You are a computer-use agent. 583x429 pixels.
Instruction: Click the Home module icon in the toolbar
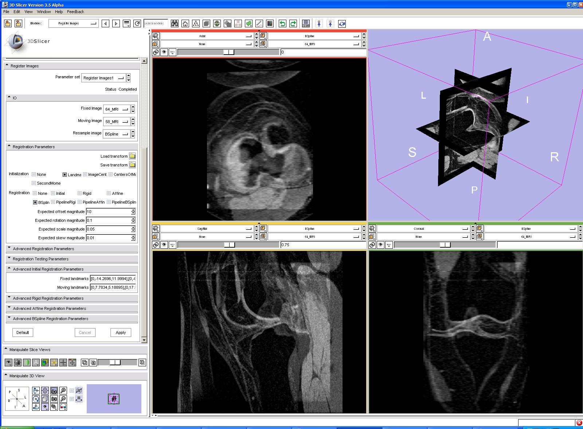pos(185,24)
